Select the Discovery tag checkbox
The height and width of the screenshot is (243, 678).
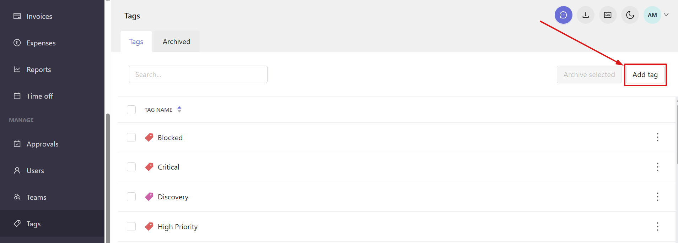[x=131, y=197]
